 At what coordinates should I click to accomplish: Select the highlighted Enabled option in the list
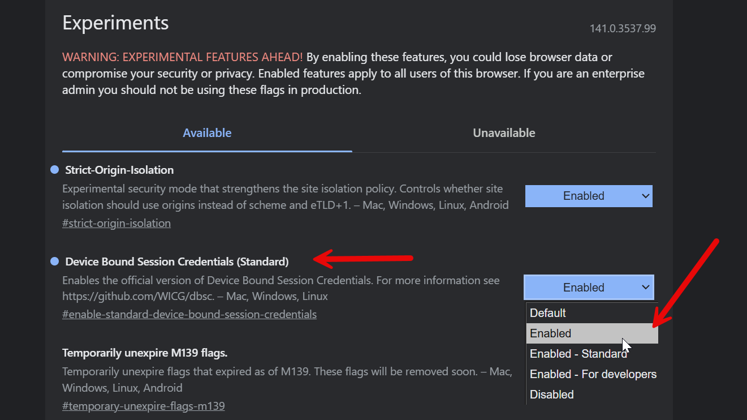coord(551,333)
